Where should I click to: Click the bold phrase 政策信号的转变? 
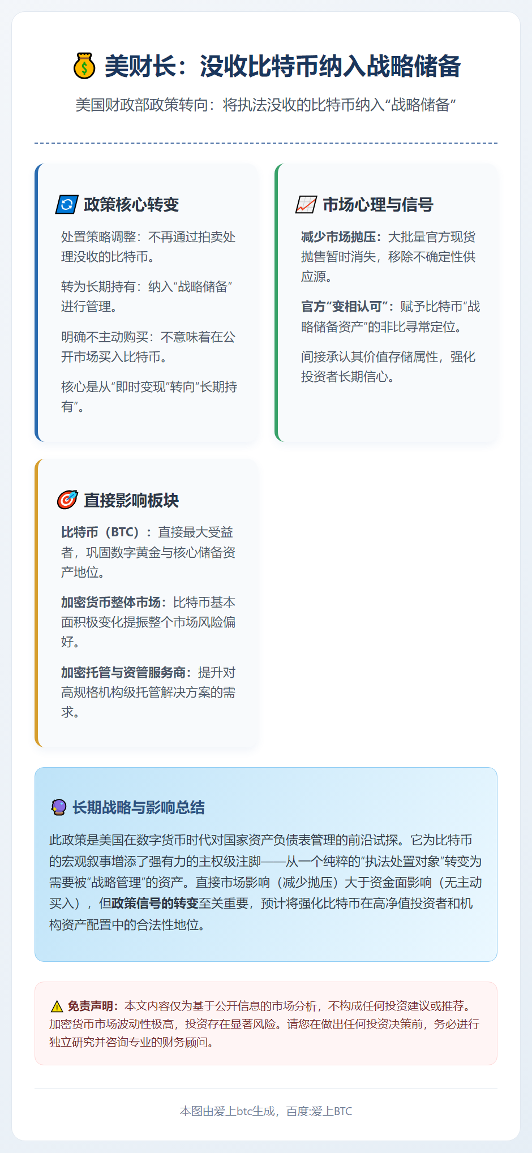tap(155, 904)
